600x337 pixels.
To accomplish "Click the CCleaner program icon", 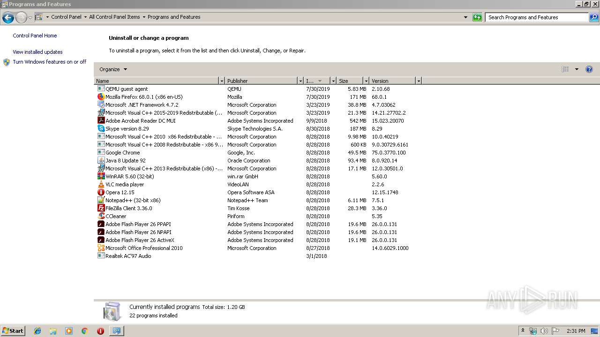I will 101,216.
